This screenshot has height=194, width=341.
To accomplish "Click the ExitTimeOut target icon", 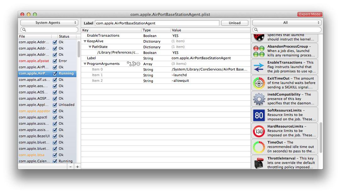I will coord(259,83).
